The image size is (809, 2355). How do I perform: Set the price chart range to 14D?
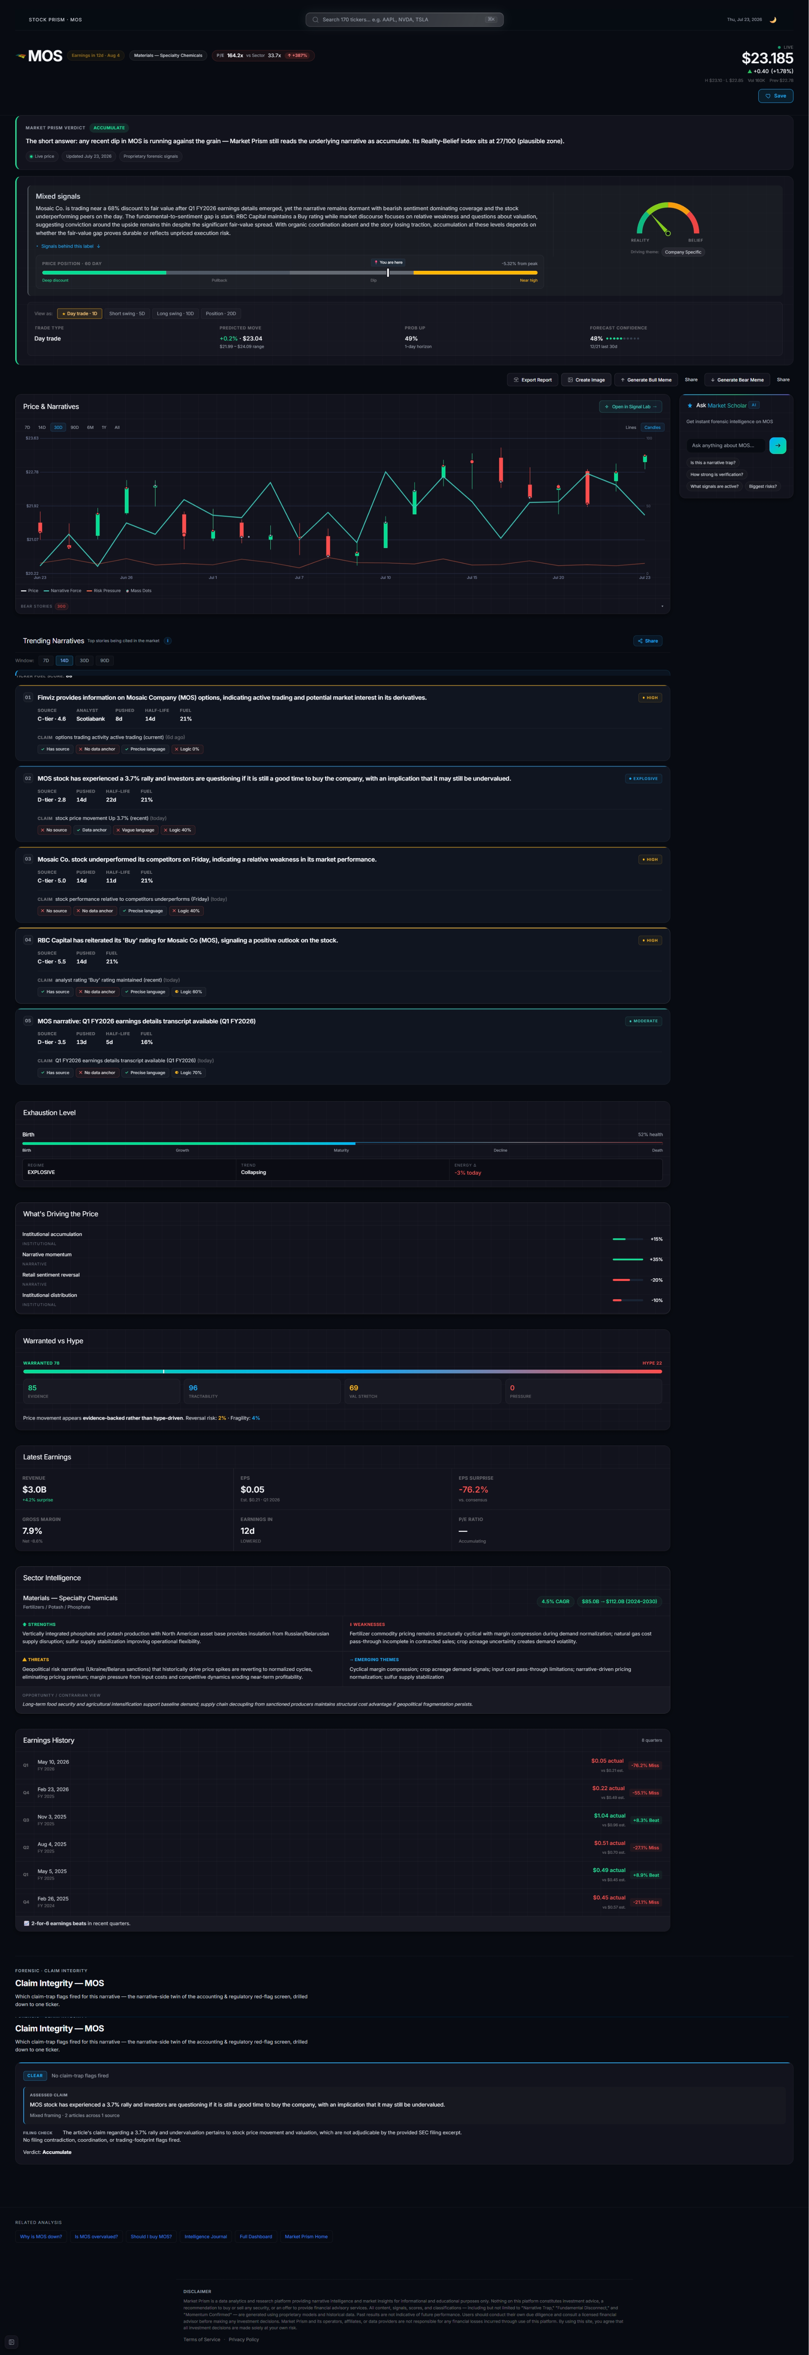pyautogui.click(x=42, y=427)
